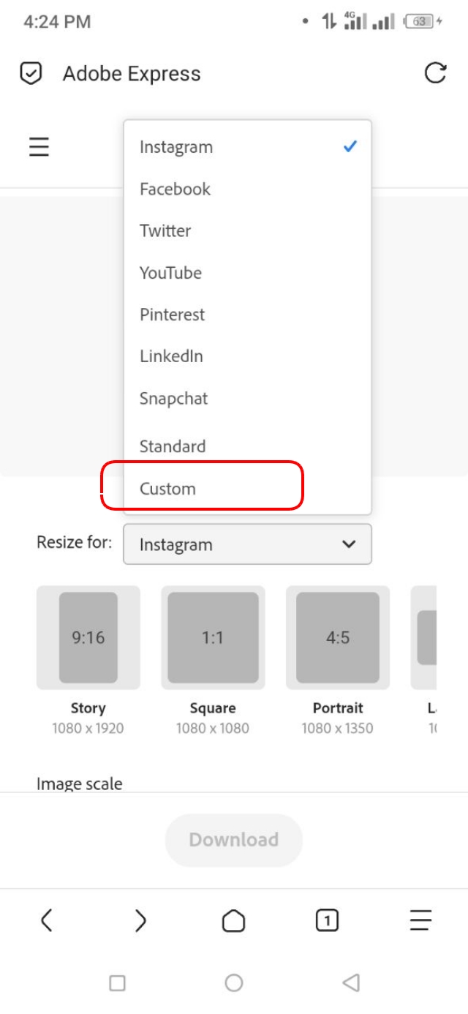The image size is (468, 1014).
Task: Refresh the Adobe Express page
Action: pyautogui.click(x=435, y=73)
